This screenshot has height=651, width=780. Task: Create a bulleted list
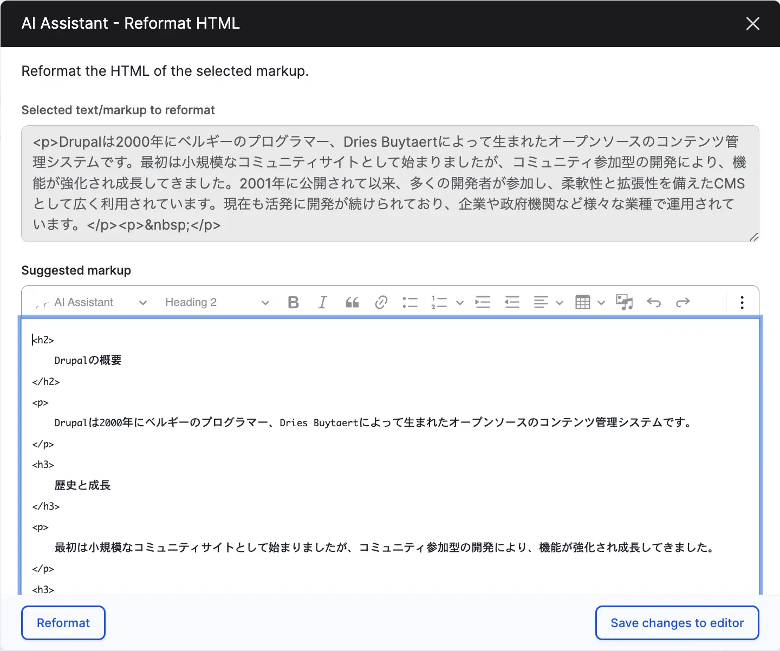tap(410, 302)
